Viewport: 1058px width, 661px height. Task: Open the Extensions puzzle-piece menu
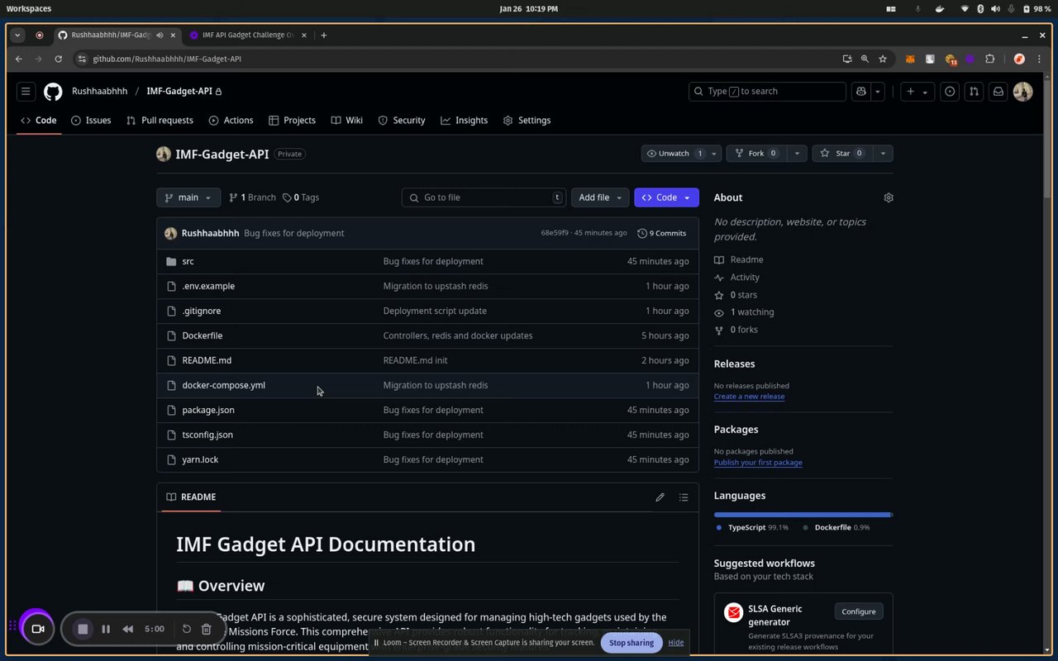[x=990, y=59]
